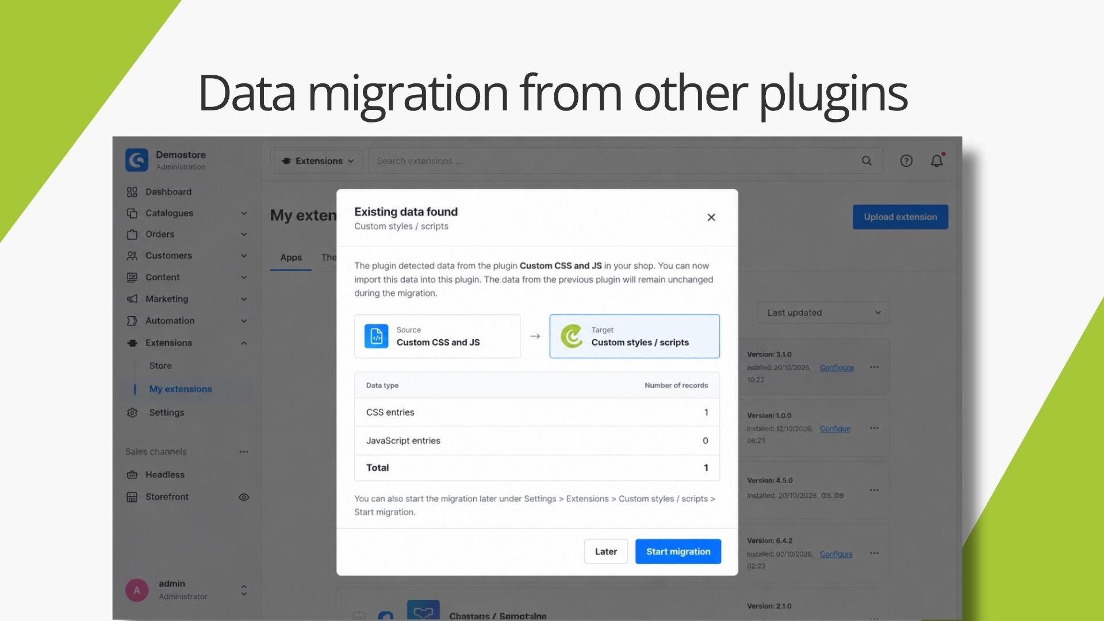Image resolution: width=1104 pixels, height=621 pixels.
Task: Expand the admin user menu
Action: tap(244, 590)
